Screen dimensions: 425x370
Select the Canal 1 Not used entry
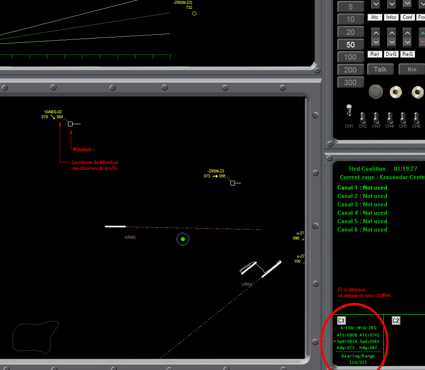click(x=362, y=188)
